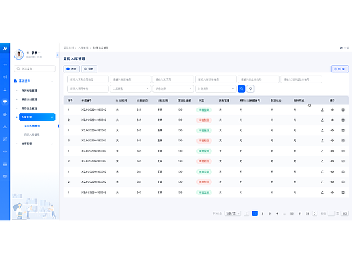The height and width of the screenshot is (264, 352).
Task: Select the second tab with the gear icon
Action: 89,69
